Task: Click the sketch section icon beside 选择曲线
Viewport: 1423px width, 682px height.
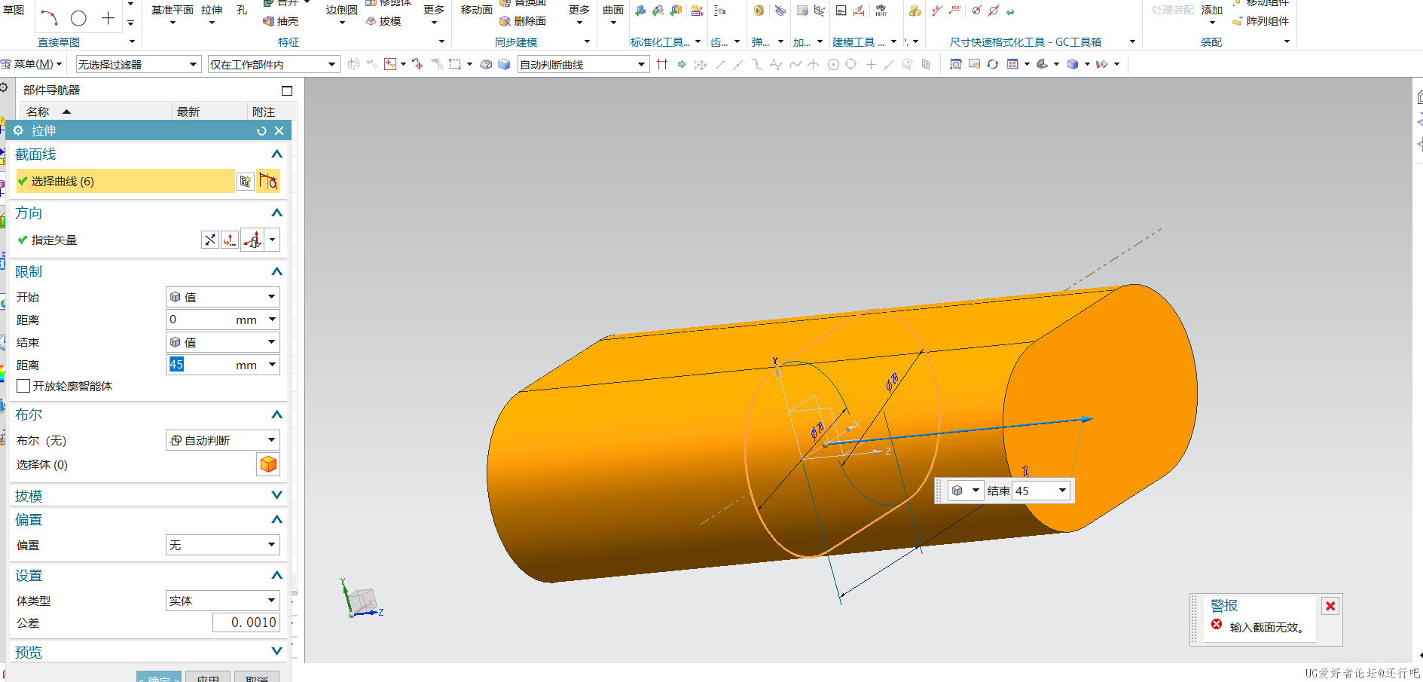Action: coord(245,182)
